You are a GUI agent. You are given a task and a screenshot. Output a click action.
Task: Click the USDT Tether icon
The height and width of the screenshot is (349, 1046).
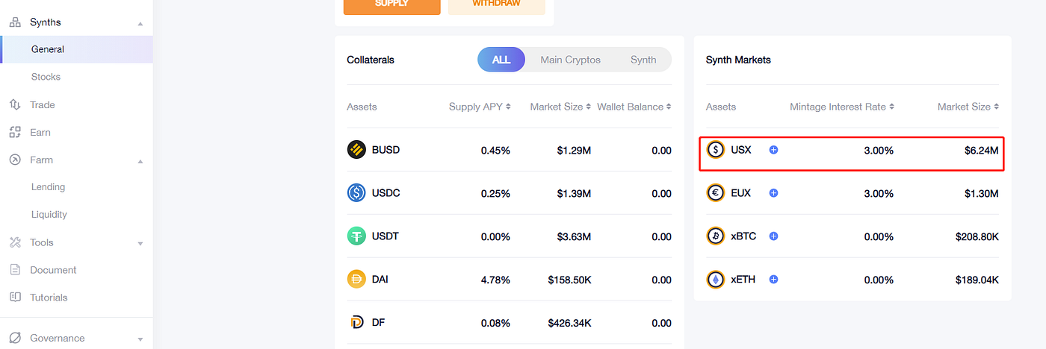356,236
